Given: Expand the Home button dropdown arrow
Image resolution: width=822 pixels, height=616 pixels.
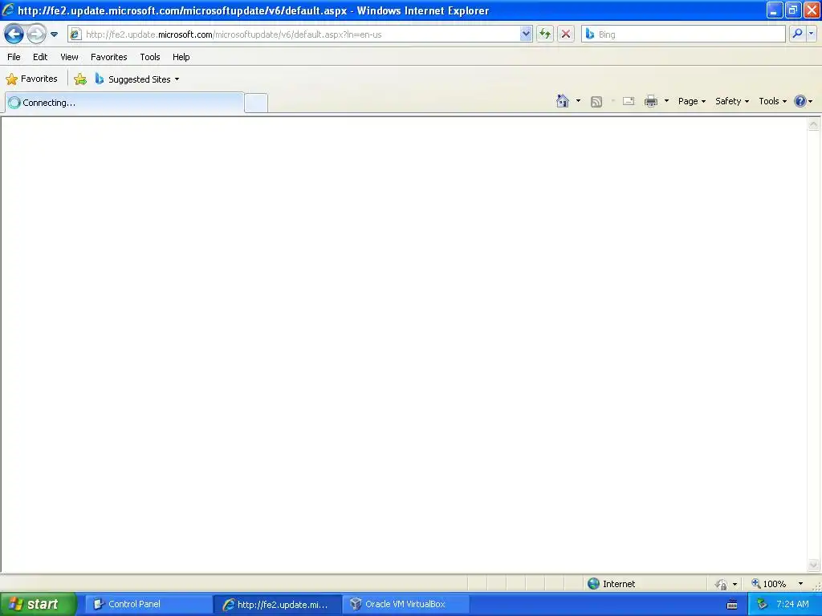Looking at the screenshot, I should (x=578, y=101).
